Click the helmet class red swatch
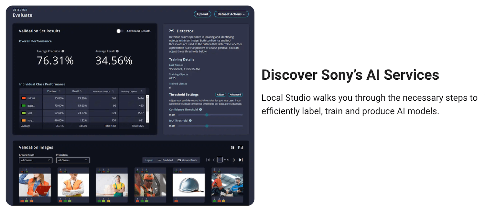Image resolution: width=485 pixels, height=213 pixels. [x=24, y=98]
